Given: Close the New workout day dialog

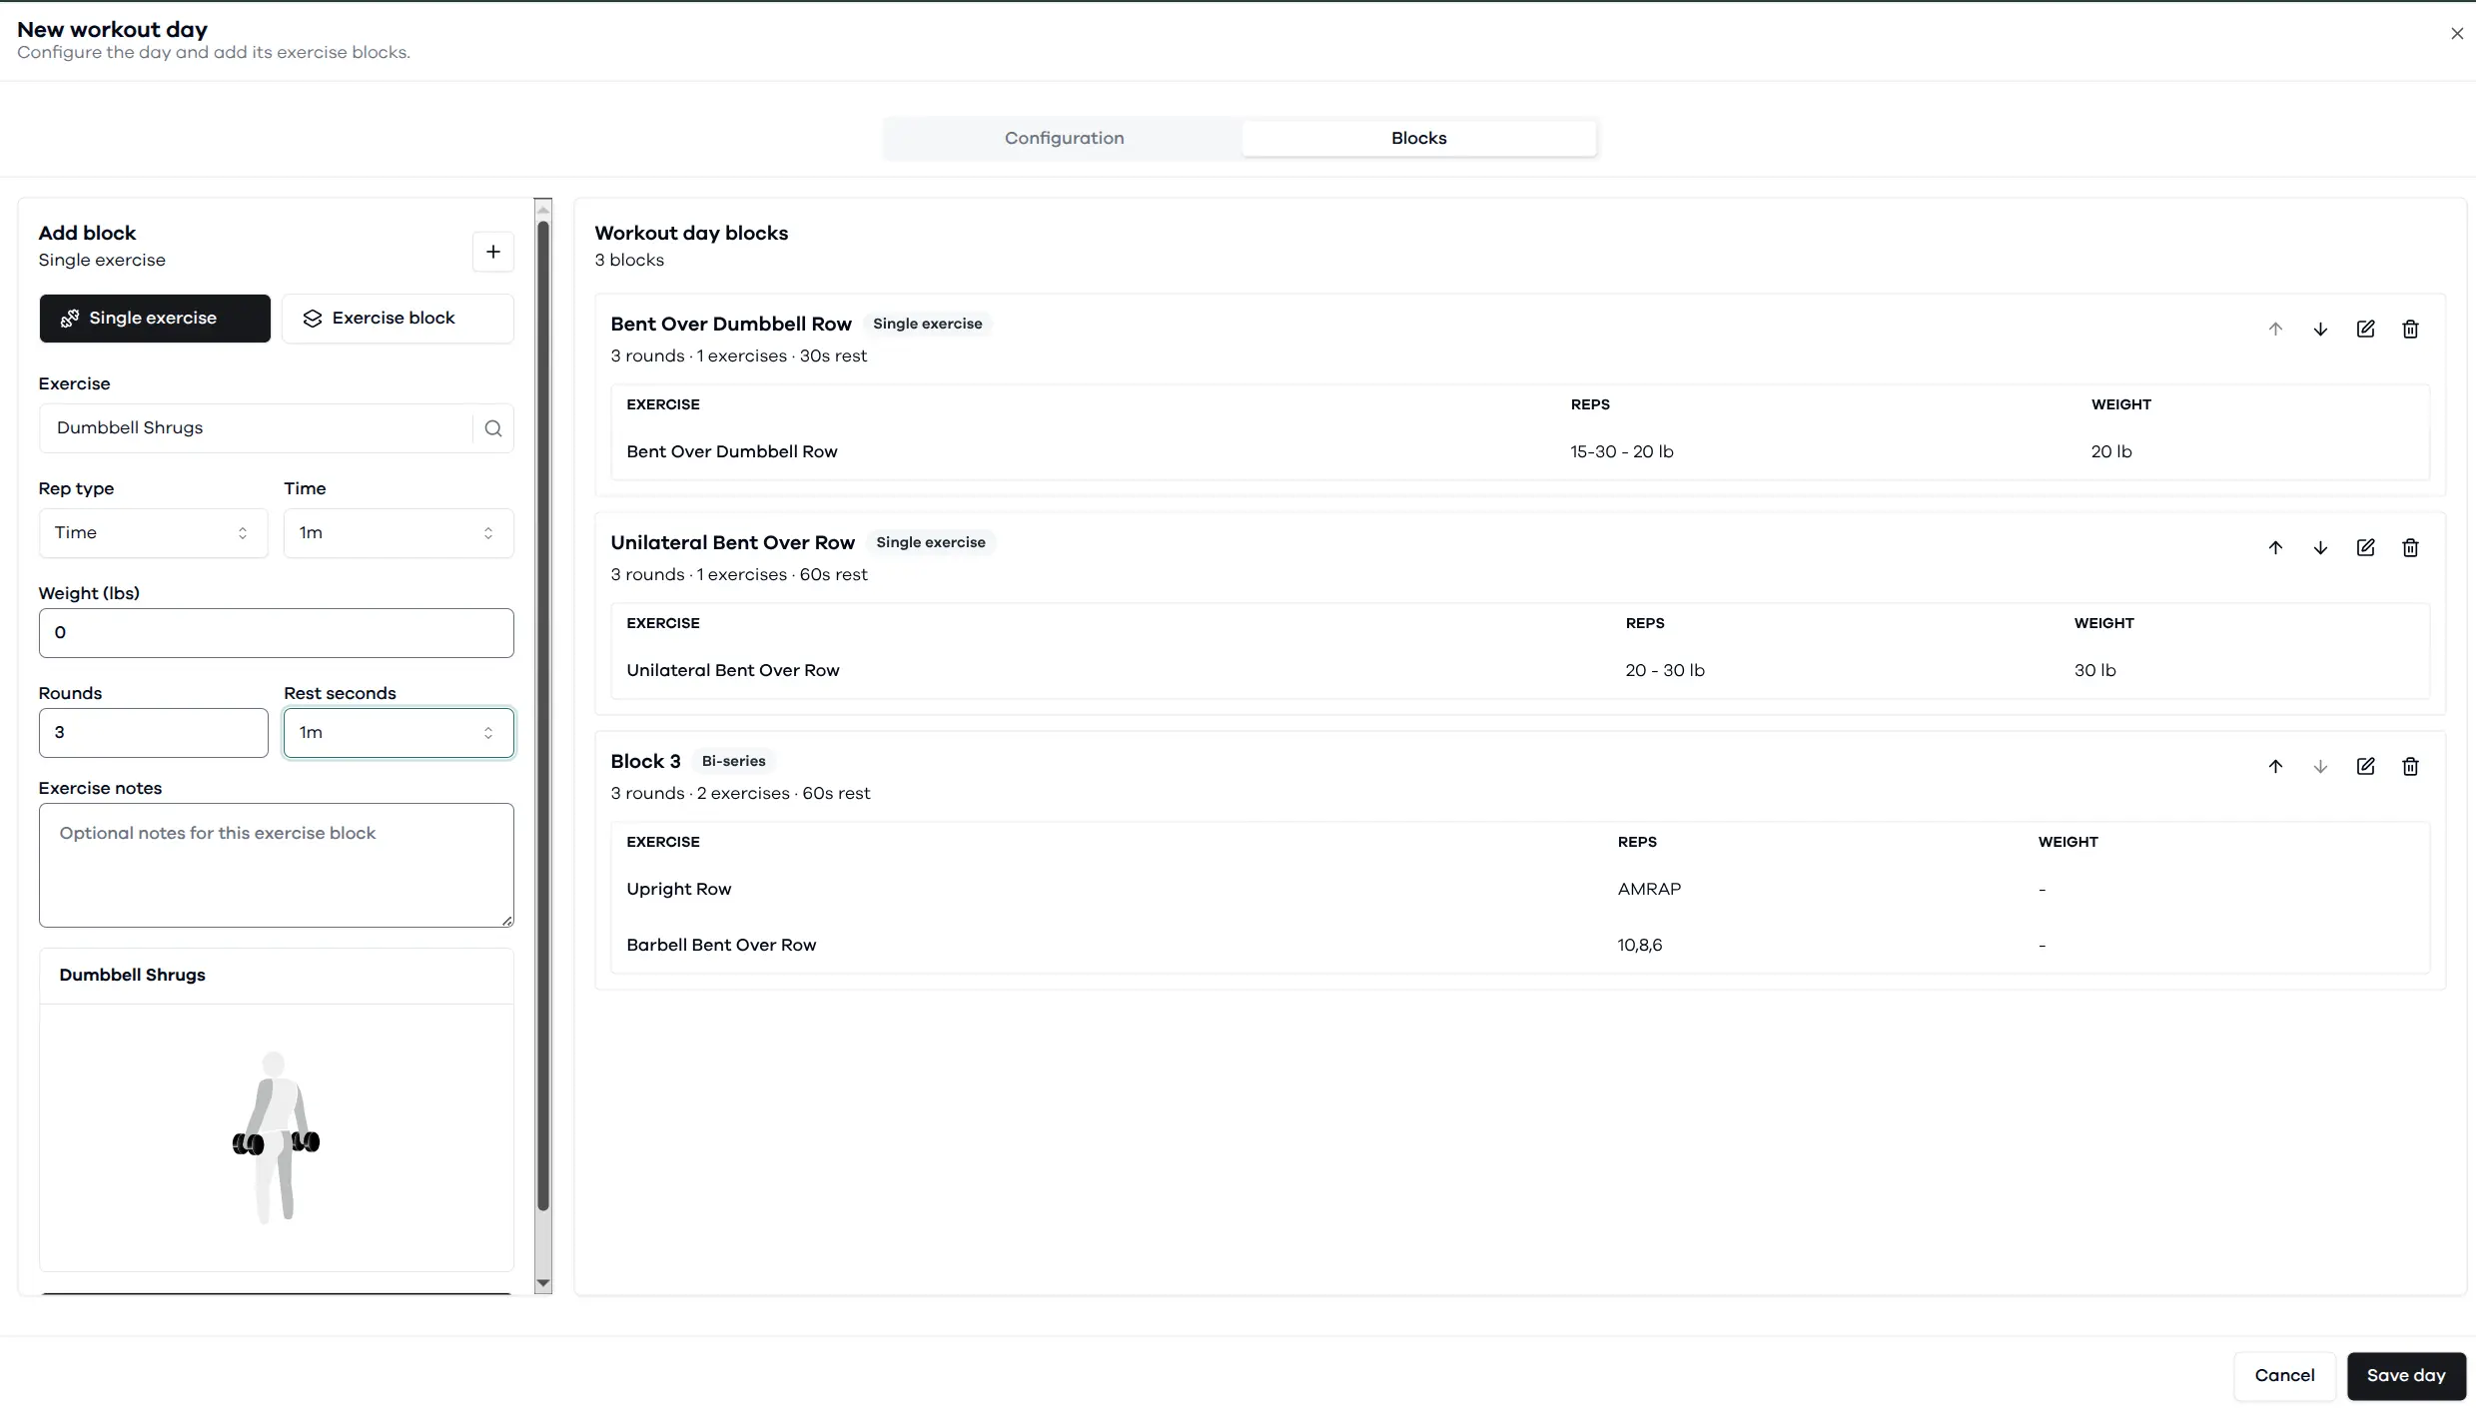Looking at the screenshot, I should [x=2456, y=33].
